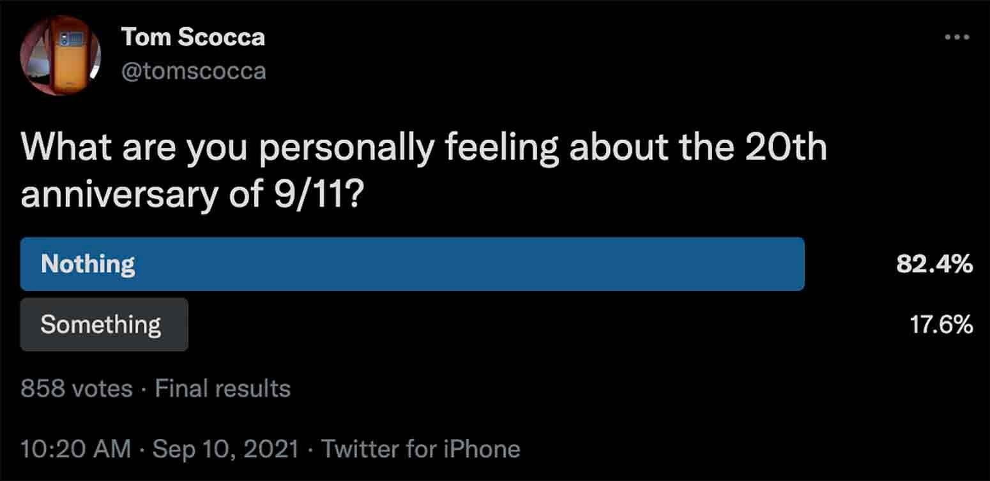Open the 10:20 AM timestamp link
The height and width of the screenshot is (481, 990).
(76, 449)
